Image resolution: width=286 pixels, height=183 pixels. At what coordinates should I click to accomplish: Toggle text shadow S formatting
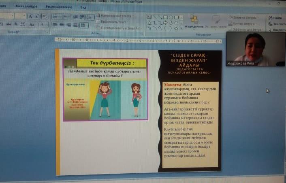[x=16, y=24]
